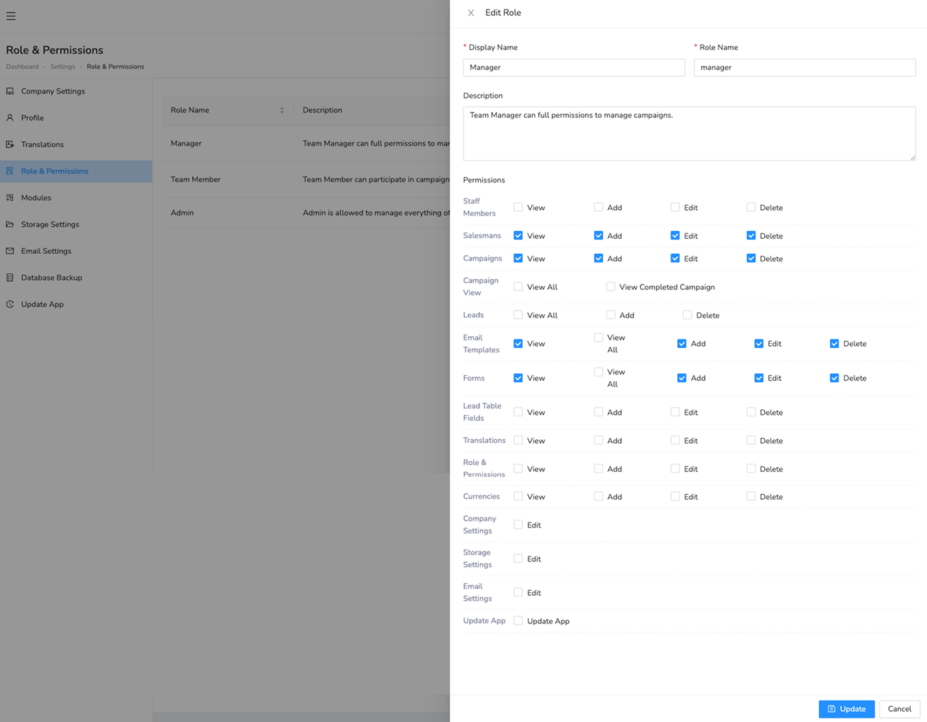Enable the Update App permission checkbox
The image size is (927, 722).
(518, 621)
